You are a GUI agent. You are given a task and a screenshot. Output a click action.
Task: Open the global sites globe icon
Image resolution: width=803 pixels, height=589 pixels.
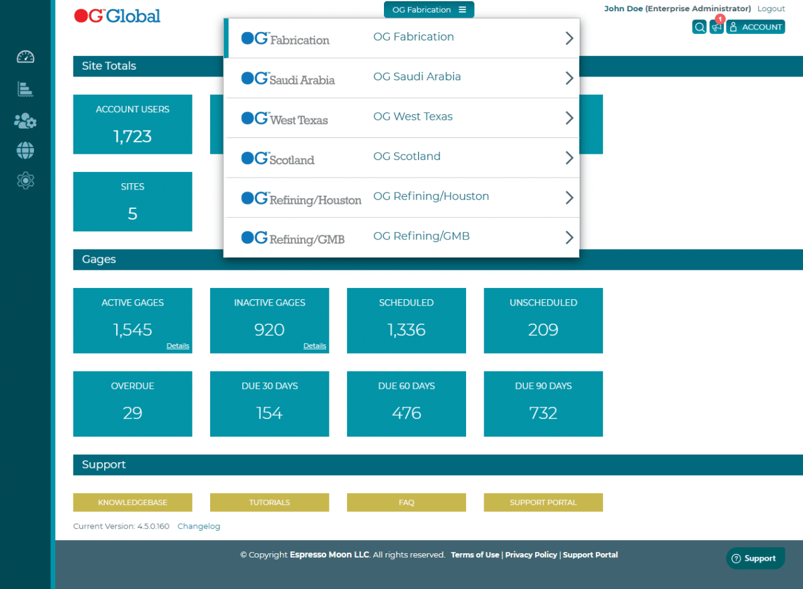[25, 151]
